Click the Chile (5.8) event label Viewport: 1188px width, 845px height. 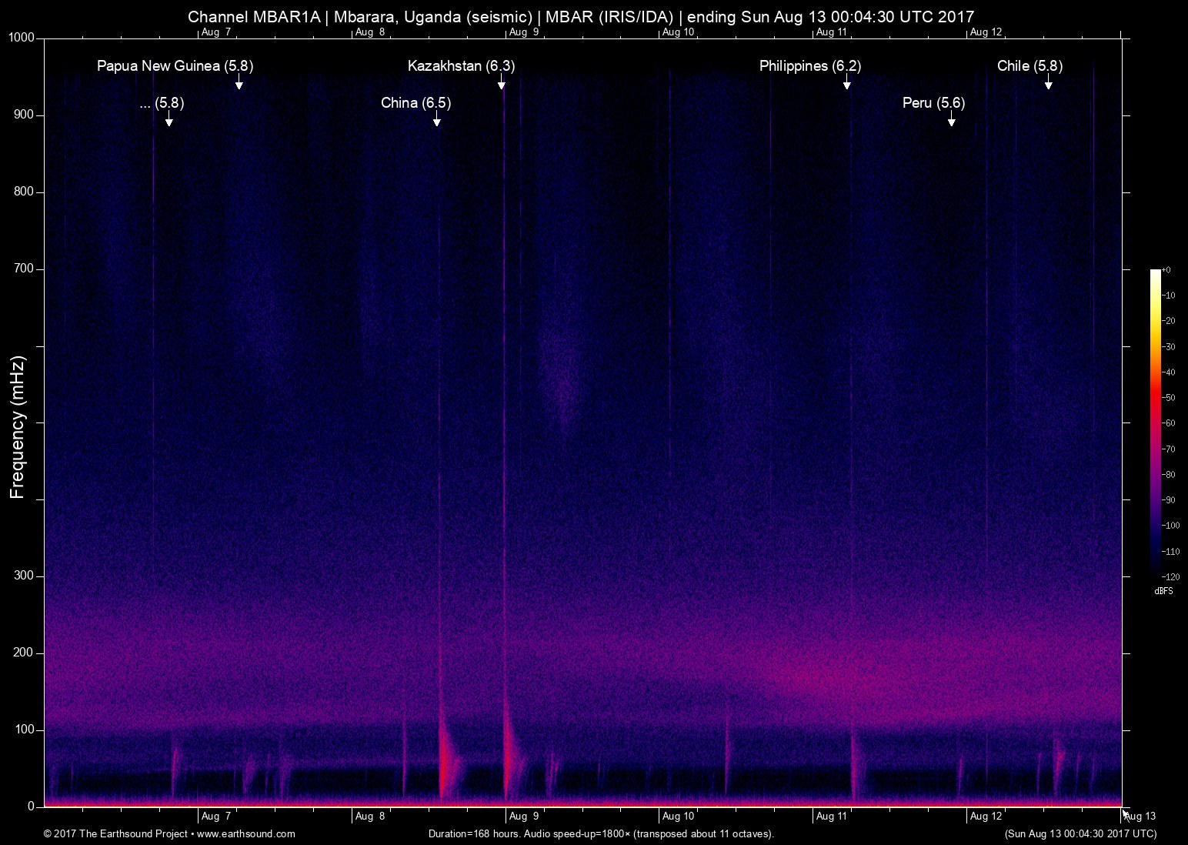pos(1029,66)
